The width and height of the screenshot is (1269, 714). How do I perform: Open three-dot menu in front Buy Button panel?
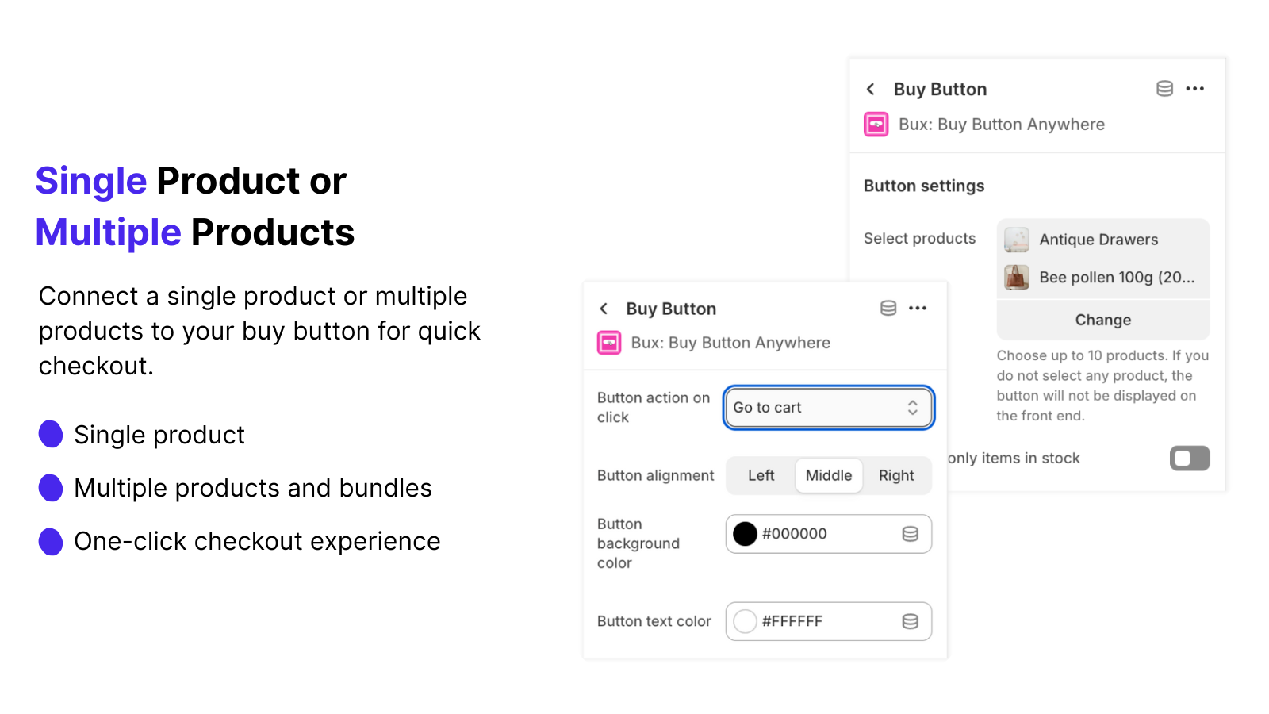[x=918, y=308]
